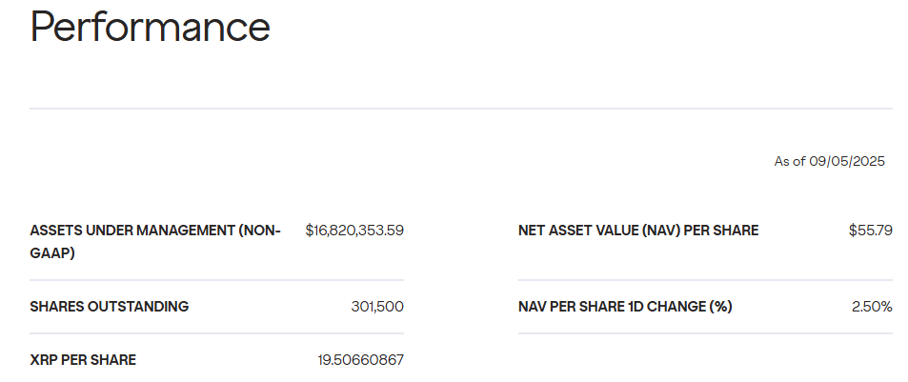
Task: Click the GAAP) text on second label line
Action: (x=52, y=254)
